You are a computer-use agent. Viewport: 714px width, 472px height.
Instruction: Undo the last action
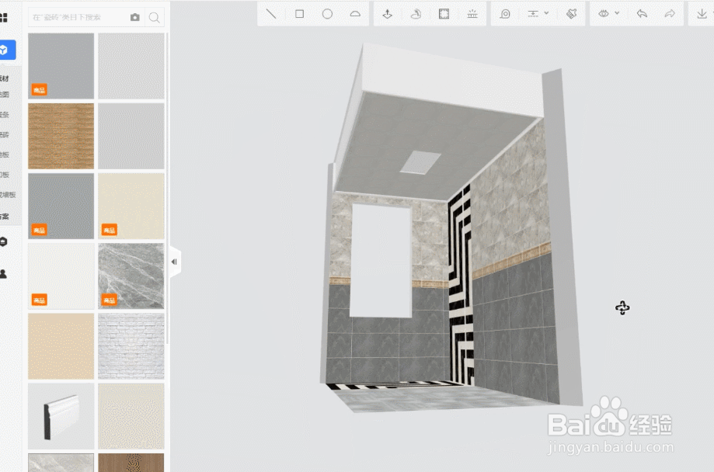click(x=642, y=14)
